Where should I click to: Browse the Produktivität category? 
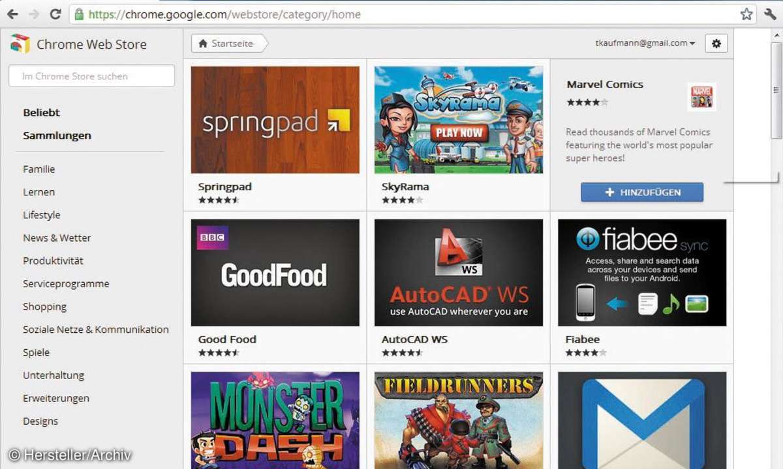[x=53, y=261]
